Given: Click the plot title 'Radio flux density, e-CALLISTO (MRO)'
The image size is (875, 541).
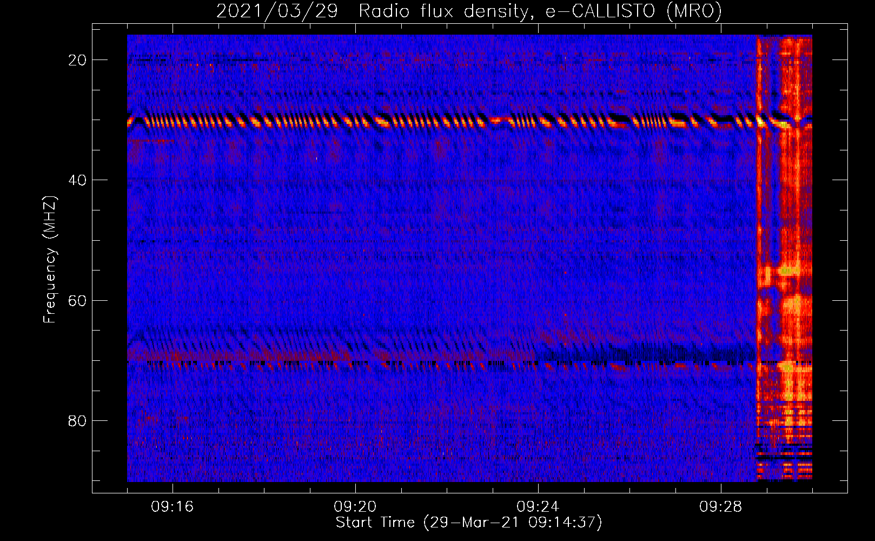Looking at the screenshot, I should (540, 11).
